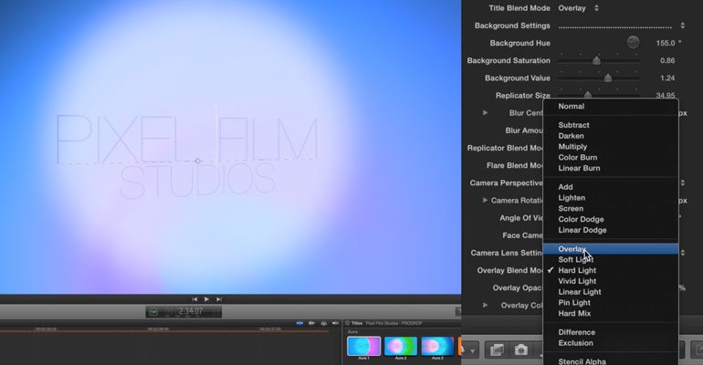Click the Background Hue label
Screen dimensions: 703x365
coord(519,43)
